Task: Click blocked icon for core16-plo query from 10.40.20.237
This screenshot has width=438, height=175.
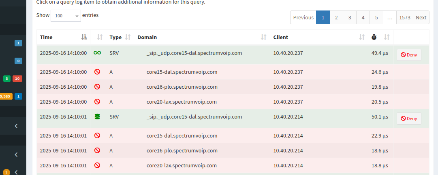Action: point(97,87)
